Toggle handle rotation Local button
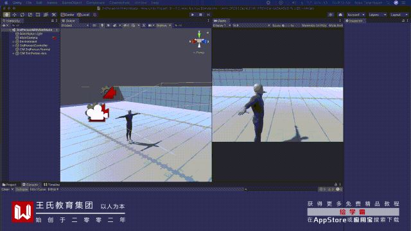Screen dimensions: 411x231 click(x=83, y=15)
